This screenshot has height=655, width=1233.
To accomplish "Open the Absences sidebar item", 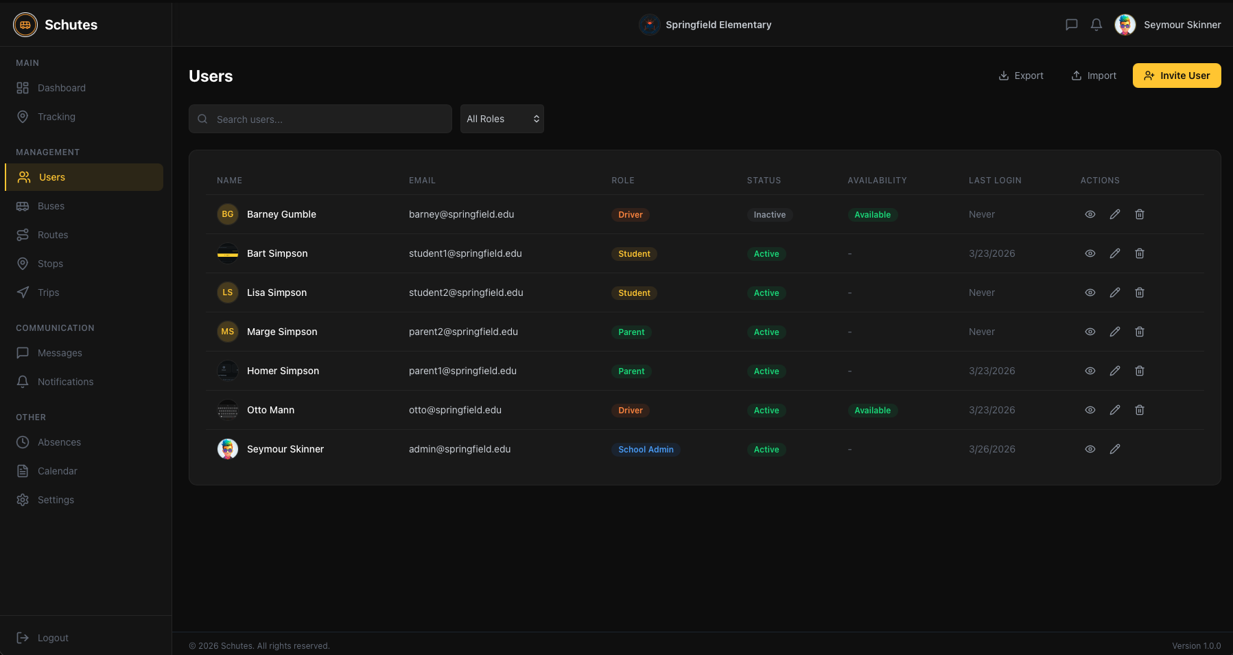I will coord(59,442).
